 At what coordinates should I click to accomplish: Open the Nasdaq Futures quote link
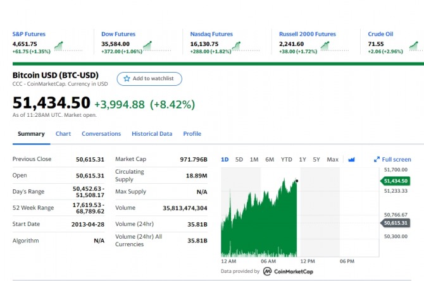211,34
